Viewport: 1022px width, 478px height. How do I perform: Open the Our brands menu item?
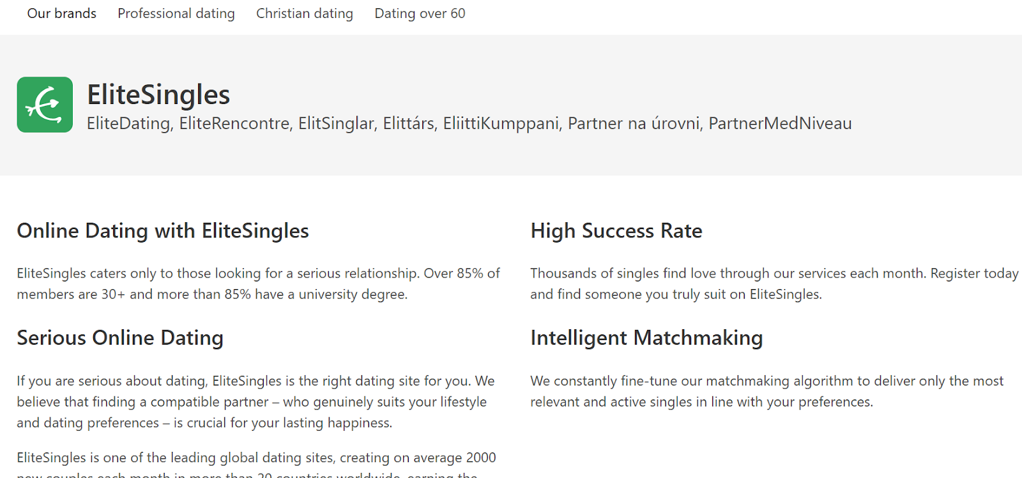[x=61, y=13]
